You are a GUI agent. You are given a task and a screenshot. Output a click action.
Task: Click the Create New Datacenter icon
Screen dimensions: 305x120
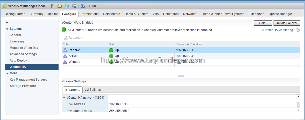tap(52, 6)
